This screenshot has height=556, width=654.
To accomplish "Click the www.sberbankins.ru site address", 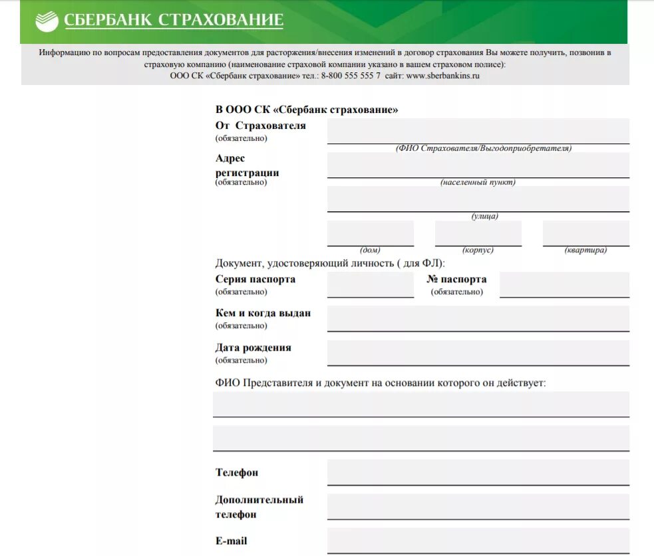I will click(x=442, y=76).
